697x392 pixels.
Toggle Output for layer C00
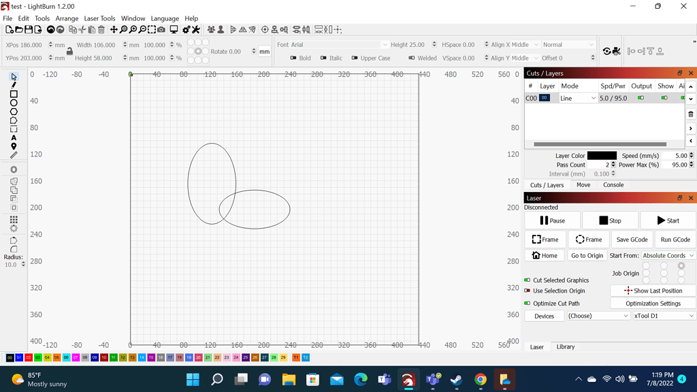pos(641,98)
